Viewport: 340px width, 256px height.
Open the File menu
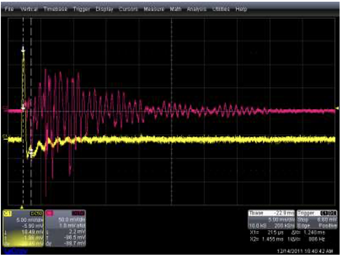(x=9, y=9)
